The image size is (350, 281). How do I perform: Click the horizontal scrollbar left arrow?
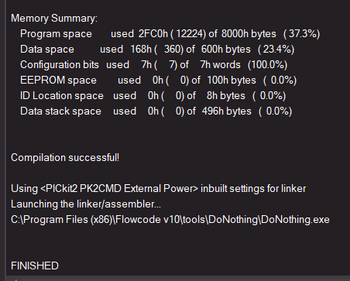tap(15, 279)
